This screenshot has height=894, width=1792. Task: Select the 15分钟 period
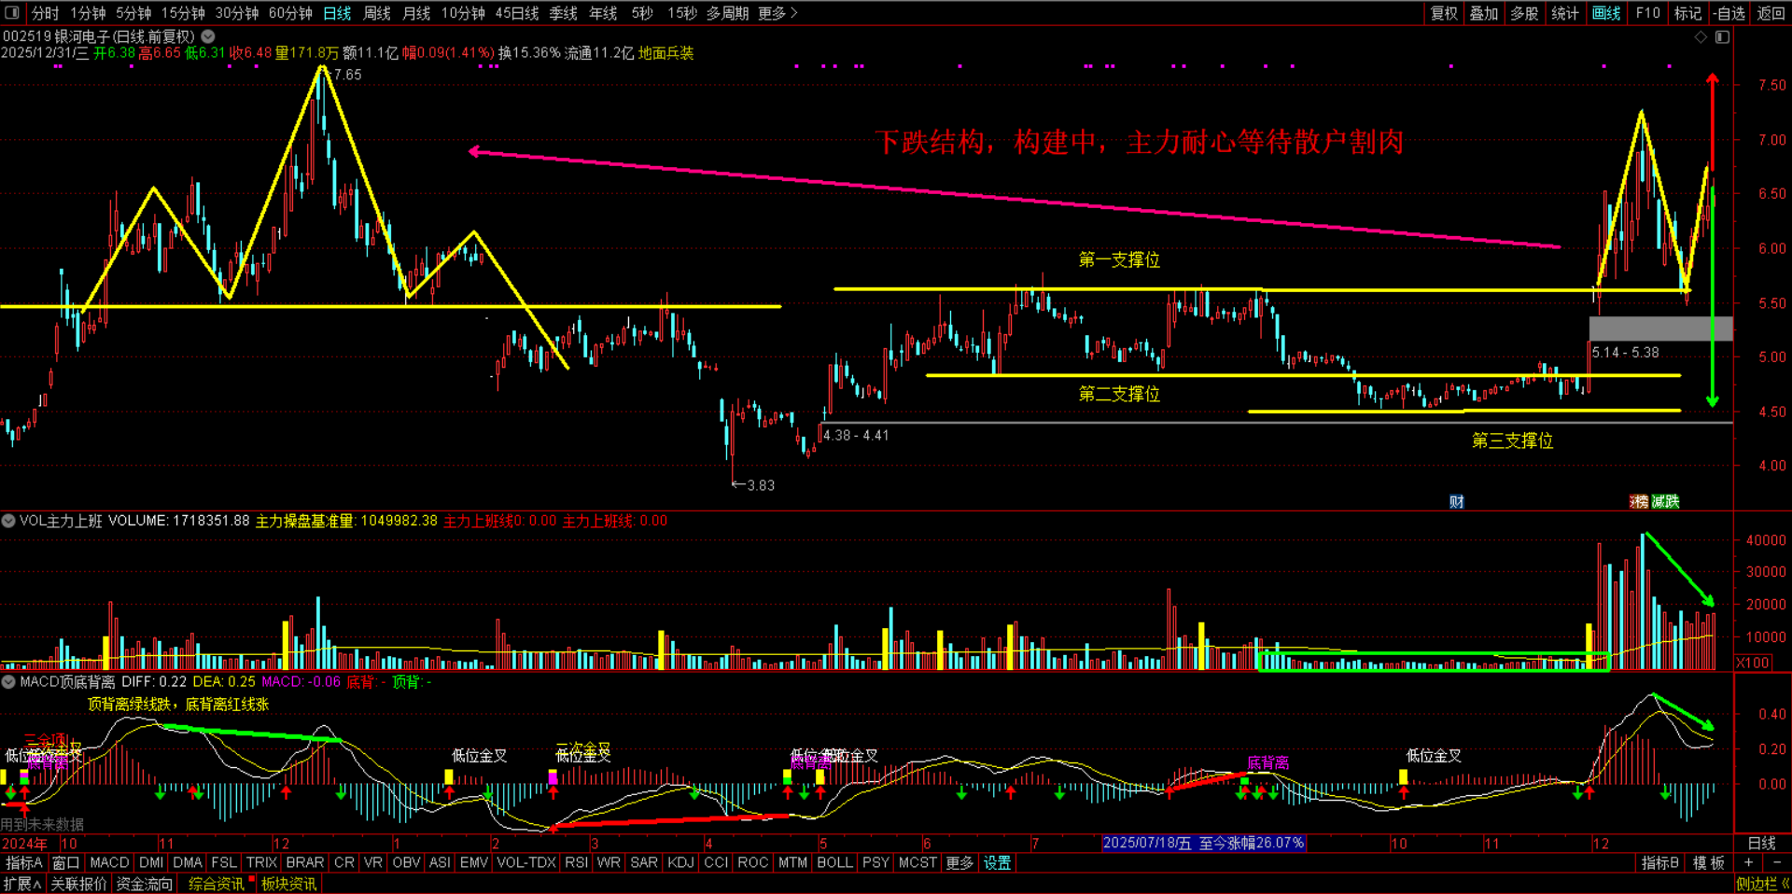pyautogui.click(x=183, y=13)
